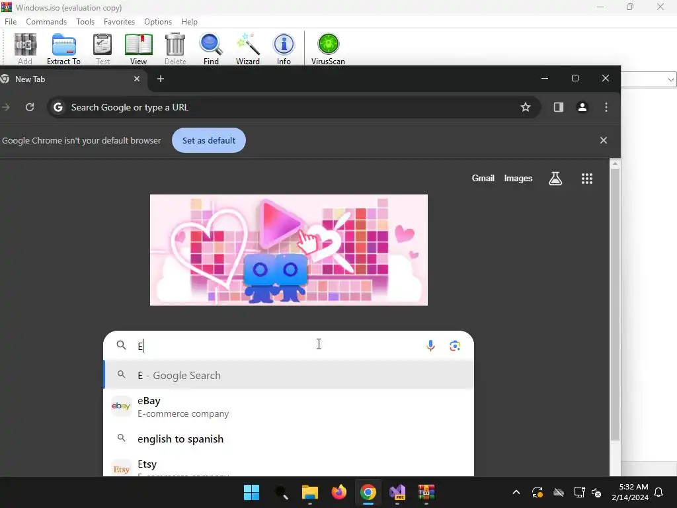Open the Gmail link
The width and height of the screenshot is (677, 508).
483,179
